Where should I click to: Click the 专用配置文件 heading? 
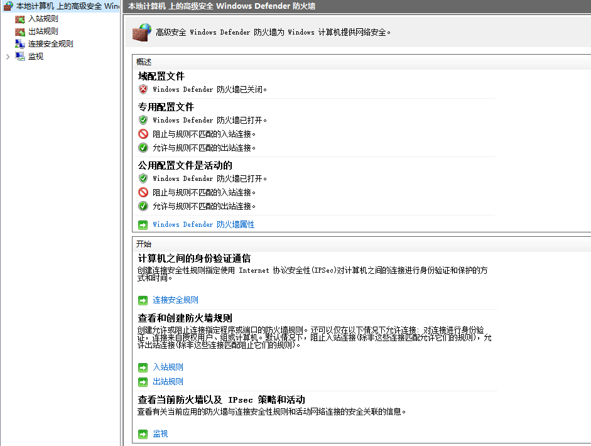click(x=166, y=107)
